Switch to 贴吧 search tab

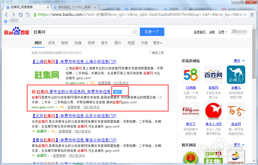tap(64, 43)
